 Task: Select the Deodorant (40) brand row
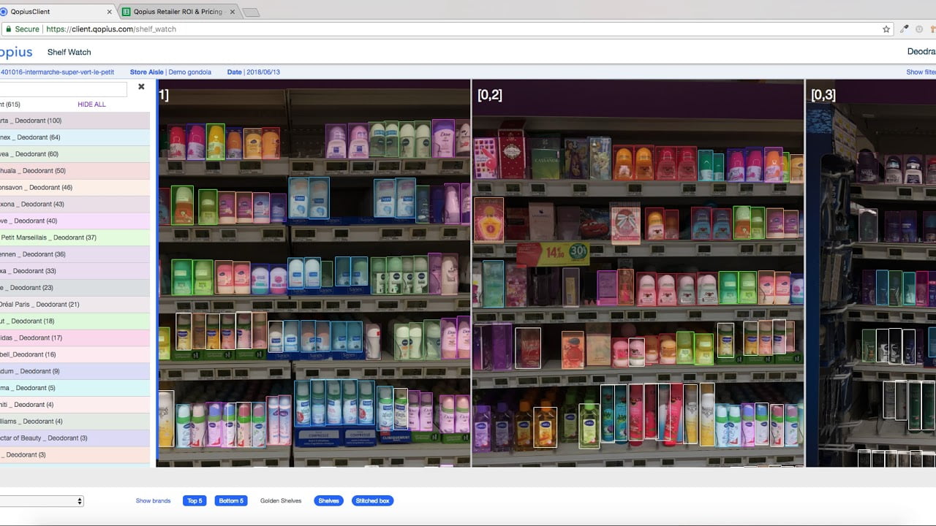(75, 221)
